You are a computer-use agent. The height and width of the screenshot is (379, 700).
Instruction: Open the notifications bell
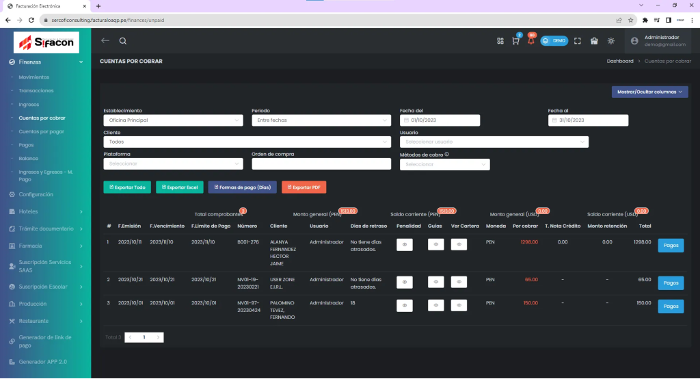[530, 41]
